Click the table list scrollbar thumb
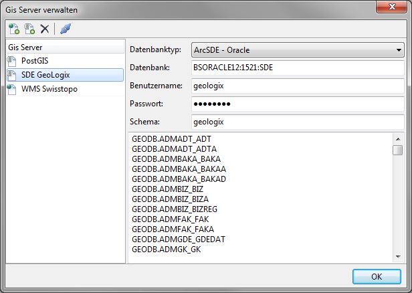412x293 pixels. (x=398, y=151)
